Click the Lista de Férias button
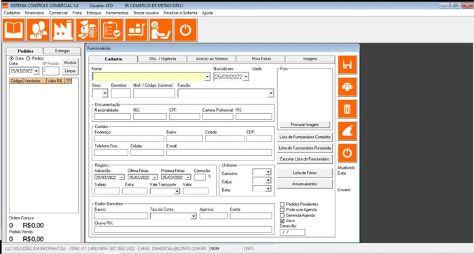474x254 pixels. pos(305,173)
